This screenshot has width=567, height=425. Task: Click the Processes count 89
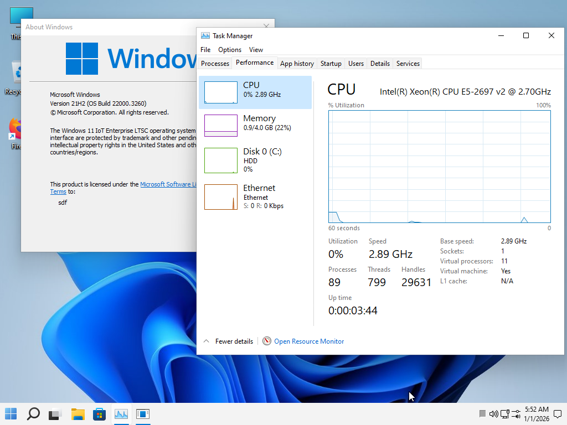[334, 282]
